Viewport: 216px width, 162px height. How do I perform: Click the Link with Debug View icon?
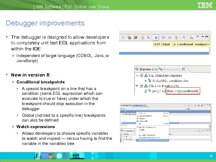coord(176,37)
